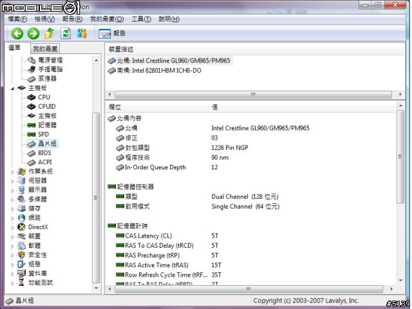Select device 南橋: Intel 82801HBM ICH8-DO
412x309 pixels.
point(154,70)
